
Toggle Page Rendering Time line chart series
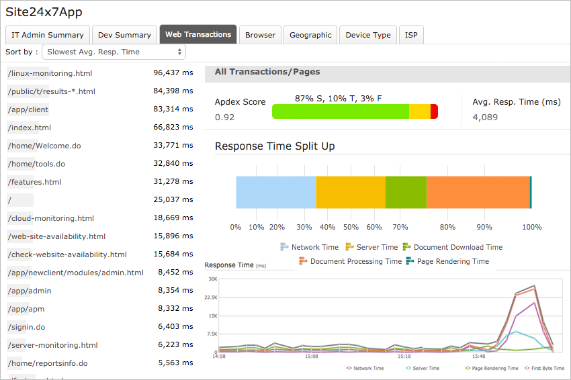click(x=492, y=369)
